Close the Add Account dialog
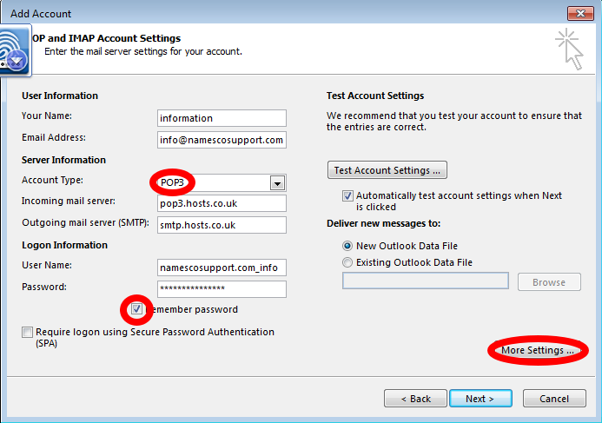 point(580,13)
